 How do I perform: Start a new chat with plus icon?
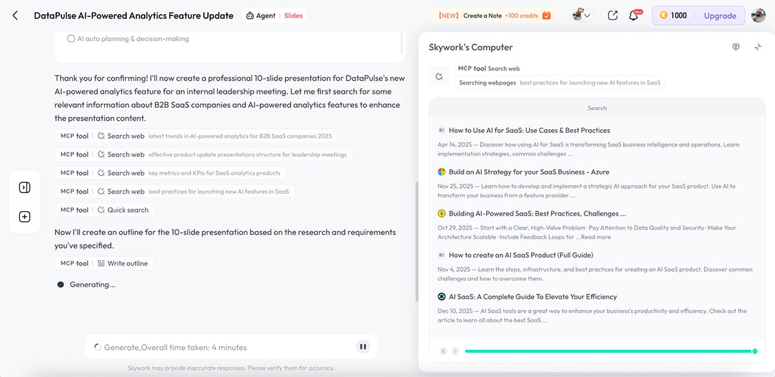click(x=25, y=217)
